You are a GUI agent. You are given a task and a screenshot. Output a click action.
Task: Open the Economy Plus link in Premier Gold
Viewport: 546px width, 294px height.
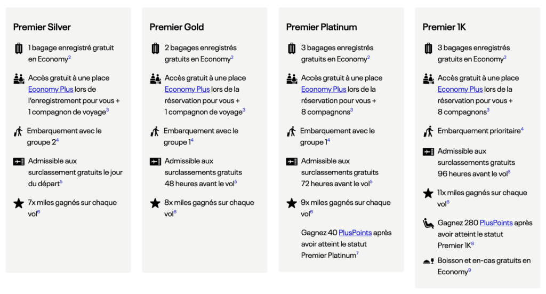pos(180,90)
